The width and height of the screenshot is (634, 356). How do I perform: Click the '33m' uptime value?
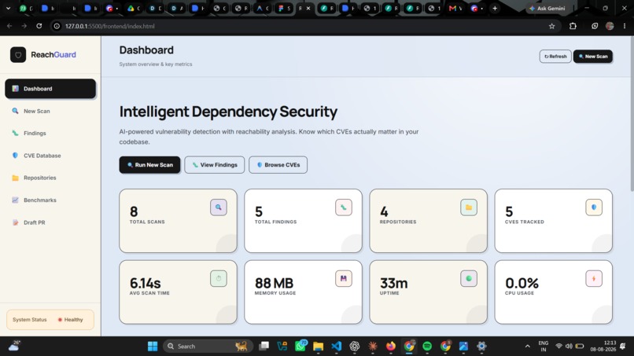393,283
